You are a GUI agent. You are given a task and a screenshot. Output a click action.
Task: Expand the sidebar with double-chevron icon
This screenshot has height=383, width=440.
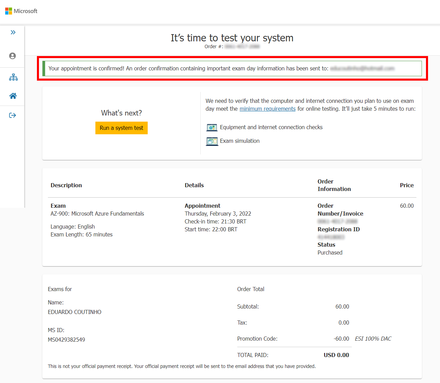click(13, 32)
